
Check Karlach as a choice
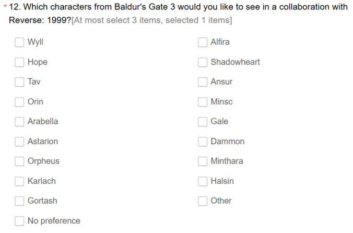point(20,181)
